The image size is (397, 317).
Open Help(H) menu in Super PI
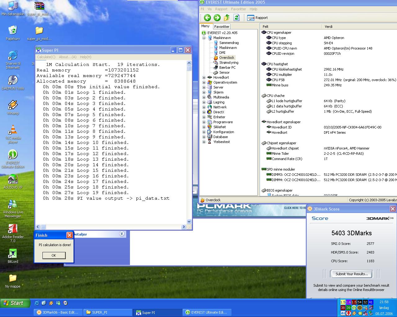86,57
